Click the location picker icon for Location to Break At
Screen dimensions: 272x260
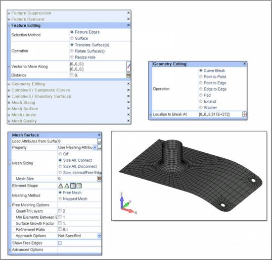click(x=244, y=114)
